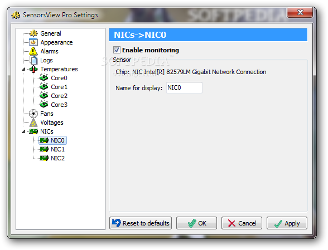Viewport: 328px width, 250px height.
Task: Click the Core2 chip icon
Action: [x=44, y=96]
